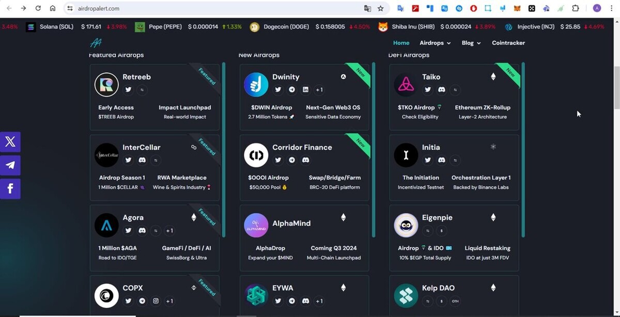Bookmark this page with star icon
620x317 pixels.
tap(381, 8)
